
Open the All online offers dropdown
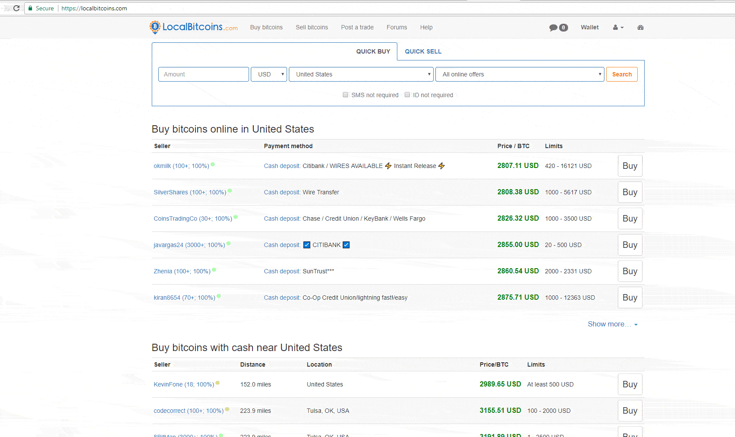coord(520,74)
